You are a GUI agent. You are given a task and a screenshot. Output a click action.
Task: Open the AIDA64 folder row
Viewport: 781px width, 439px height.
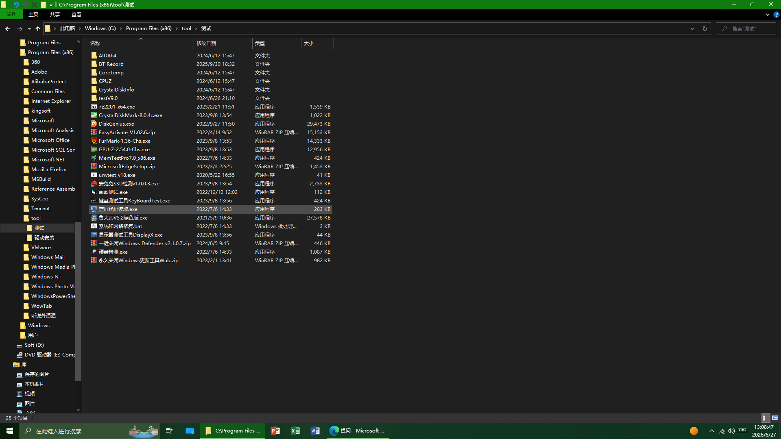coord(211,55)
